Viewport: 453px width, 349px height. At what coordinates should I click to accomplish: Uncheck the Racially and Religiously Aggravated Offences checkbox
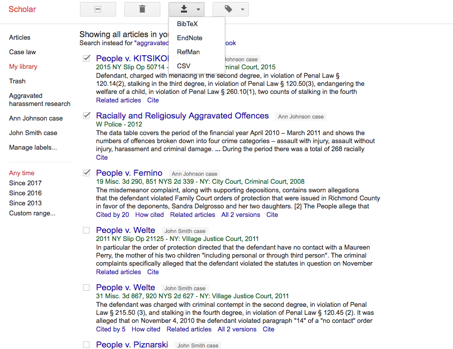point(86,115)
